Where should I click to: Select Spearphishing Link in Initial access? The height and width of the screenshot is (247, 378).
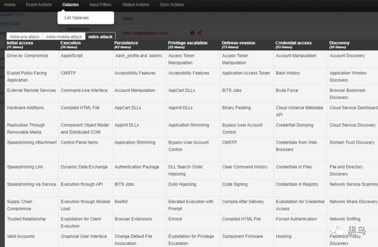click(x=25, y=167)
